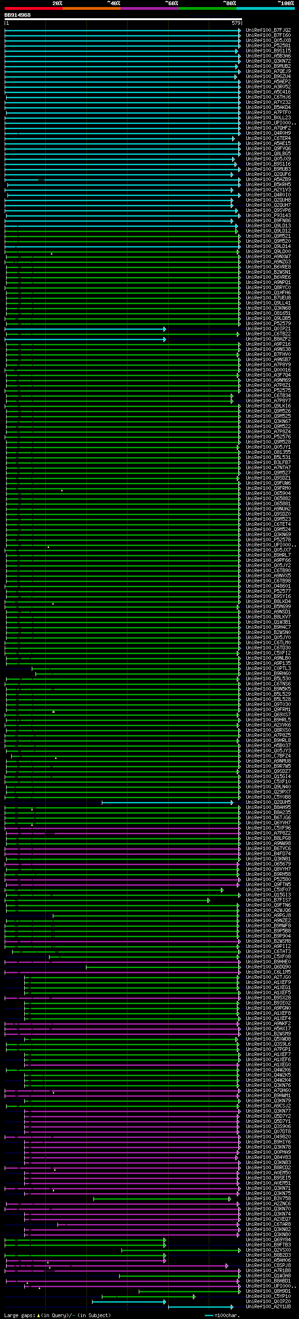Select the UniRef100_Q3KN72 label
This screenshot has width=299, height=1319.
268,61
